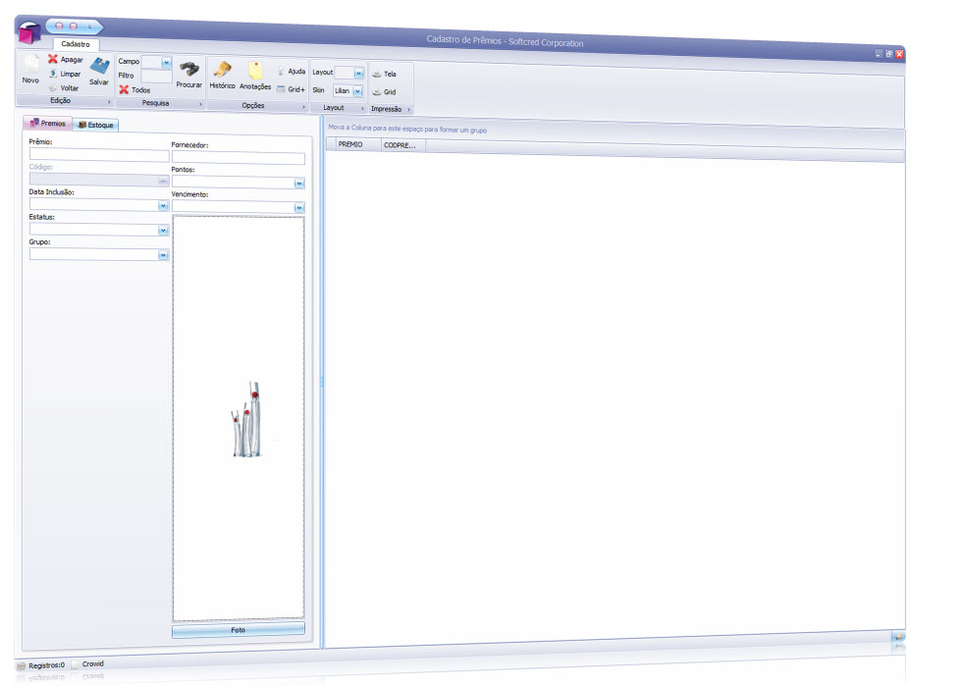Open the Estatus dropdown

pyautogui.click(x=163, y=231)
